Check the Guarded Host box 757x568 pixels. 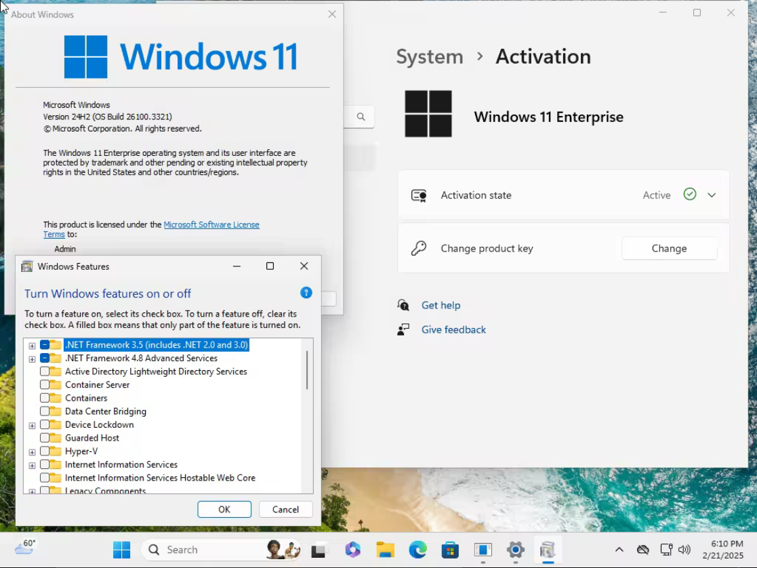(x=45, y=438)
